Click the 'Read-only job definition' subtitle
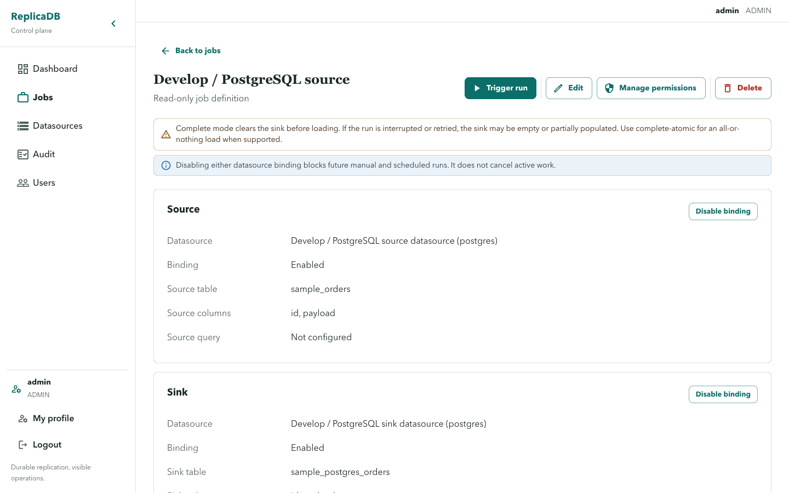The image size is (789, 493). point(201,99)
